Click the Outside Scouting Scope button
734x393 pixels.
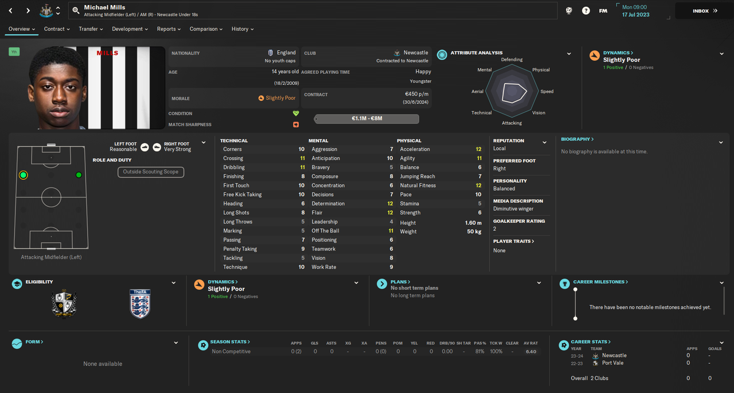click(151, 172)
